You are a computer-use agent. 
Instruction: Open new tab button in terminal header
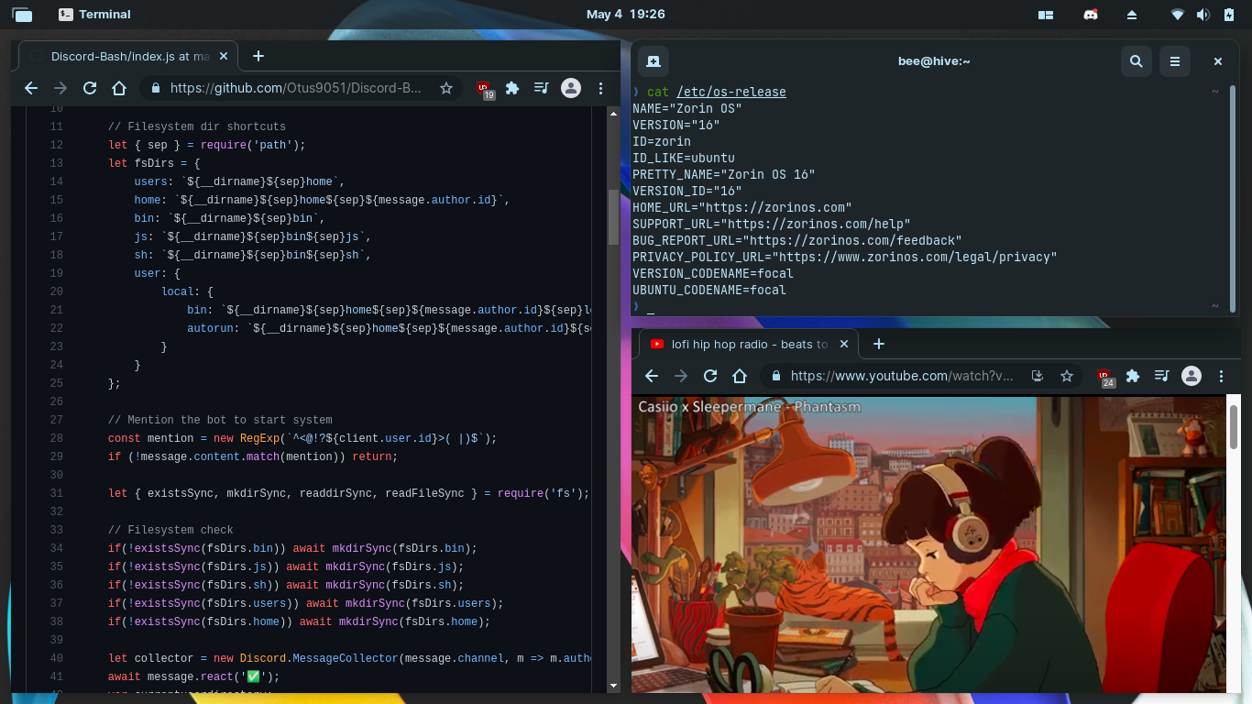(653, 61)
